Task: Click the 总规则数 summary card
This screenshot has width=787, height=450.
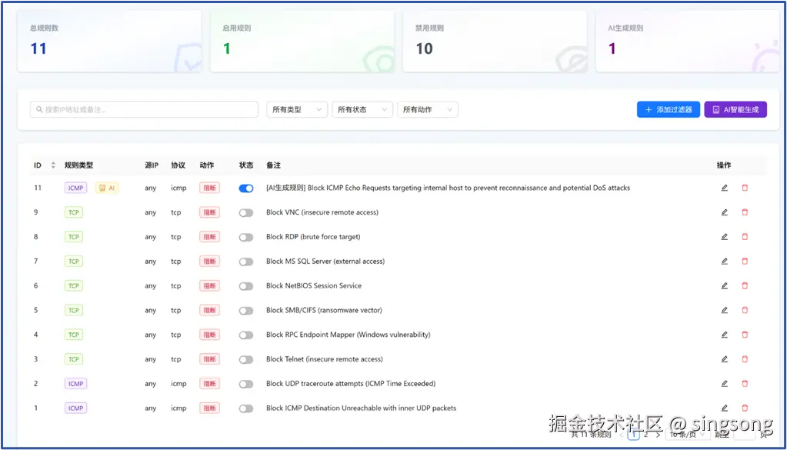Action: [109, 42]
